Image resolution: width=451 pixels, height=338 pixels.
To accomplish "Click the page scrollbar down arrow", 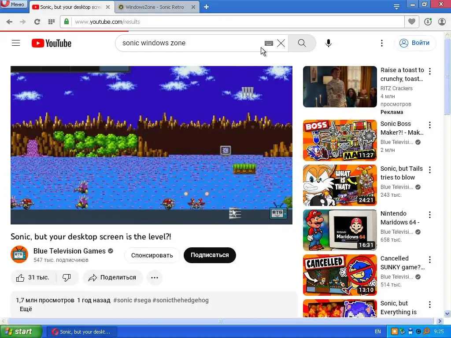I will pyautogui.click(x=447, y=313).
